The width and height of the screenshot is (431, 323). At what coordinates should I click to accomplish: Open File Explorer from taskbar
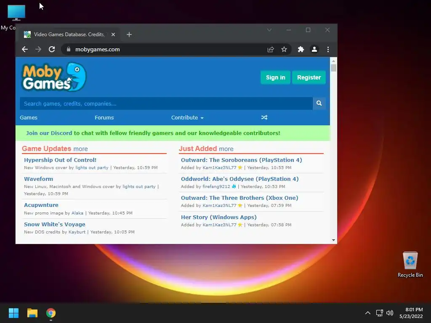coord(32,313)
